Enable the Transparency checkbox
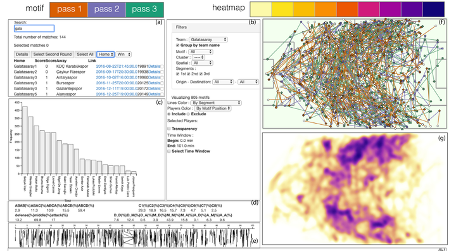Viewport: 456px width, 251px height. tap(169, 129)
